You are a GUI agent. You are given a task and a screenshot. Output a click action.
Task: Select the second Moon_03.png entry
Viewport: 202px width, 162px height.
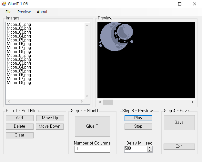tap(19, 63)
